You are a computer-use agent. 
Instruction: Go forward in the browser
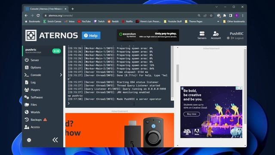(32, 15)
